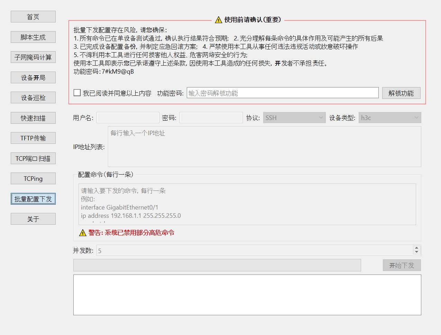This screenshot has height=335, width=441.
Task: Click the 批量下发配置存在风险 line
Action: tap(120, 30)
